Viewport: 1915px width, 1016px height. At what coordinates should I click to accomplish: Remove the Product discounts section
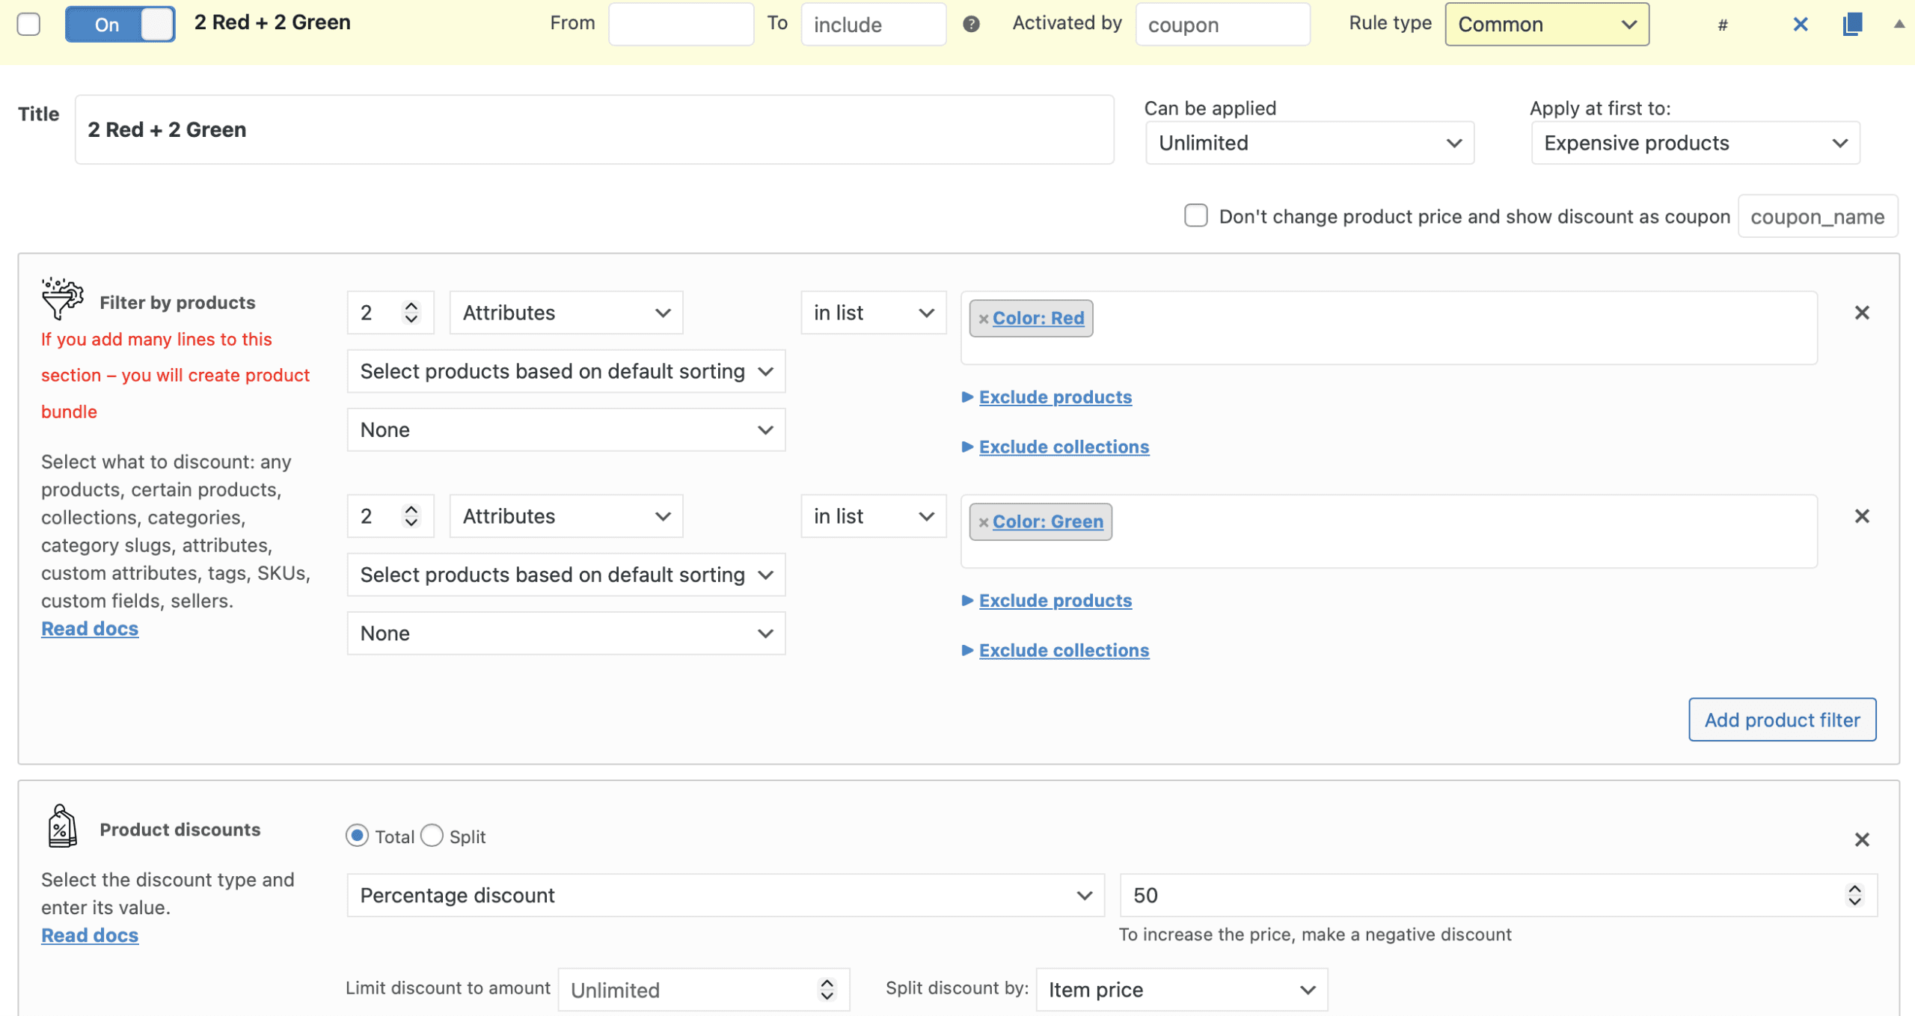(x=1862, y=839)
